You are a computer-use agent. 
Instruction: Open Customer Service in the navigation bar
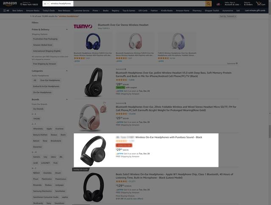81,11
